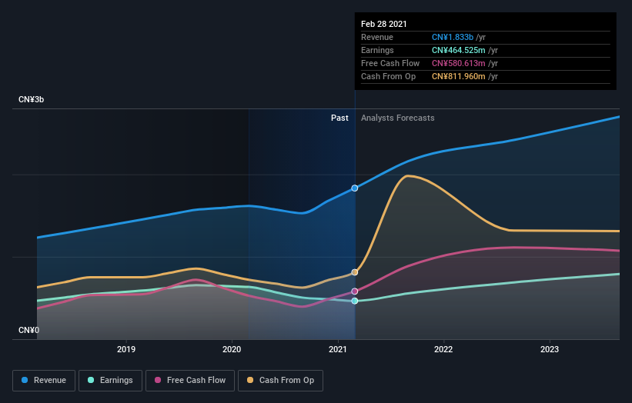Select the 2019 axis label
Image resolution: width=632 pixels, height=403 pixels.
[x=126, y=349]
